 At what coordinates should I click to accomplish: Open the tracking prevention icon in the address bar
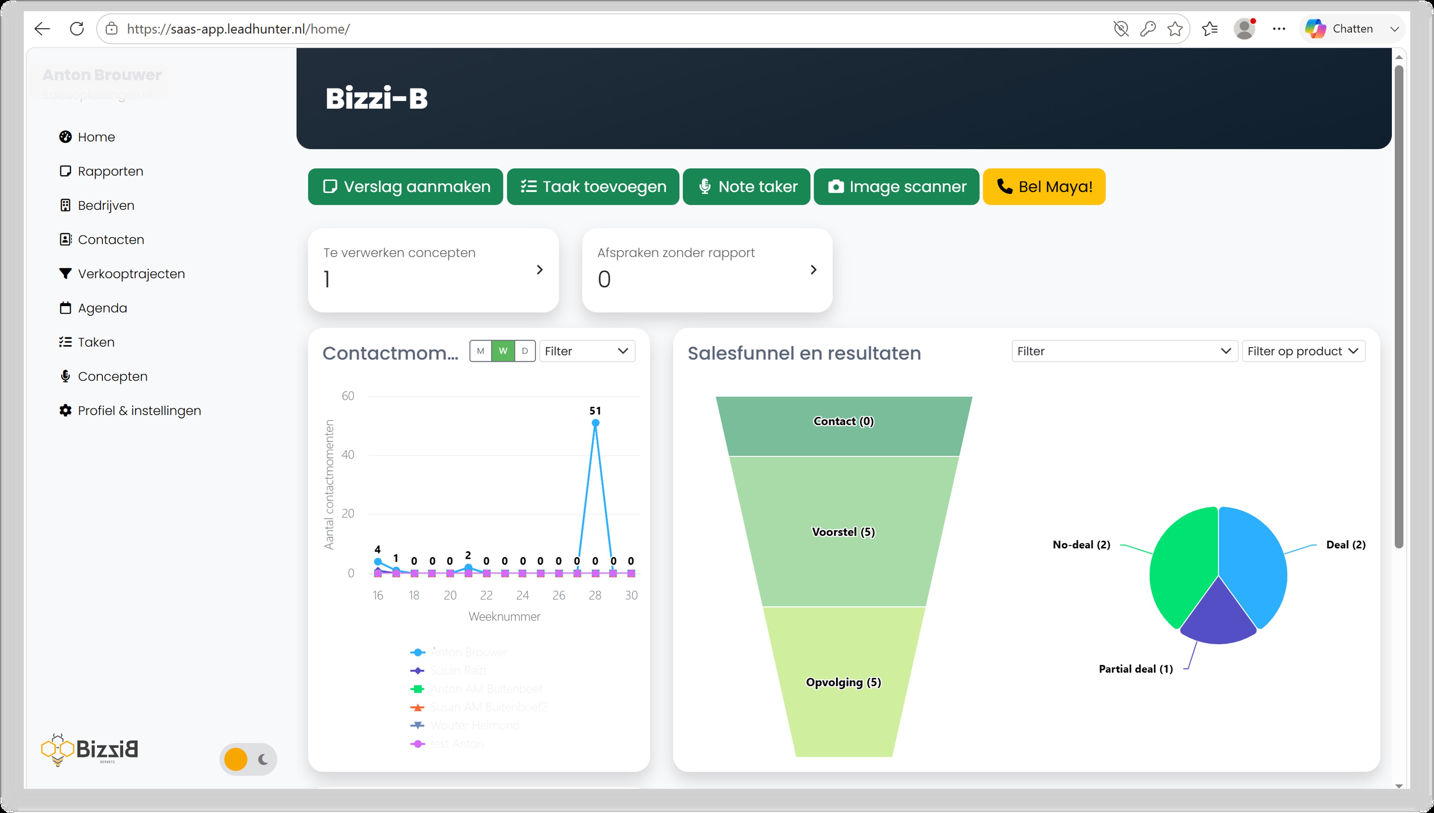[1121, 29]
